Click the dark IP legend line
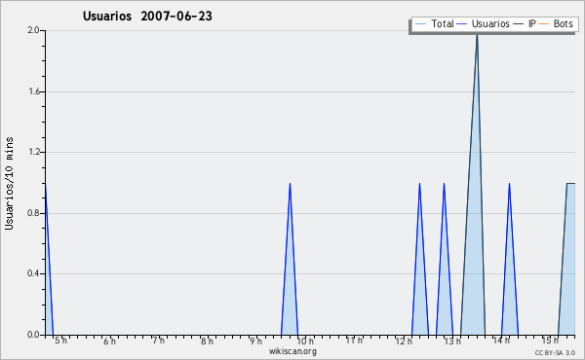Image resolution: width=585 pixels, height=360 pixels. (519, 24)
